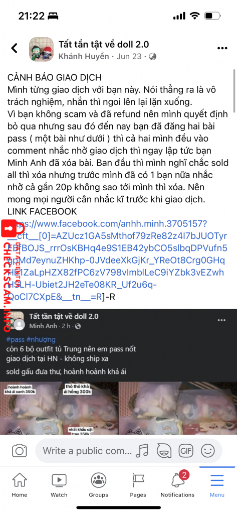Tap the #pass hashtag in shared post

tap(15, 339)
